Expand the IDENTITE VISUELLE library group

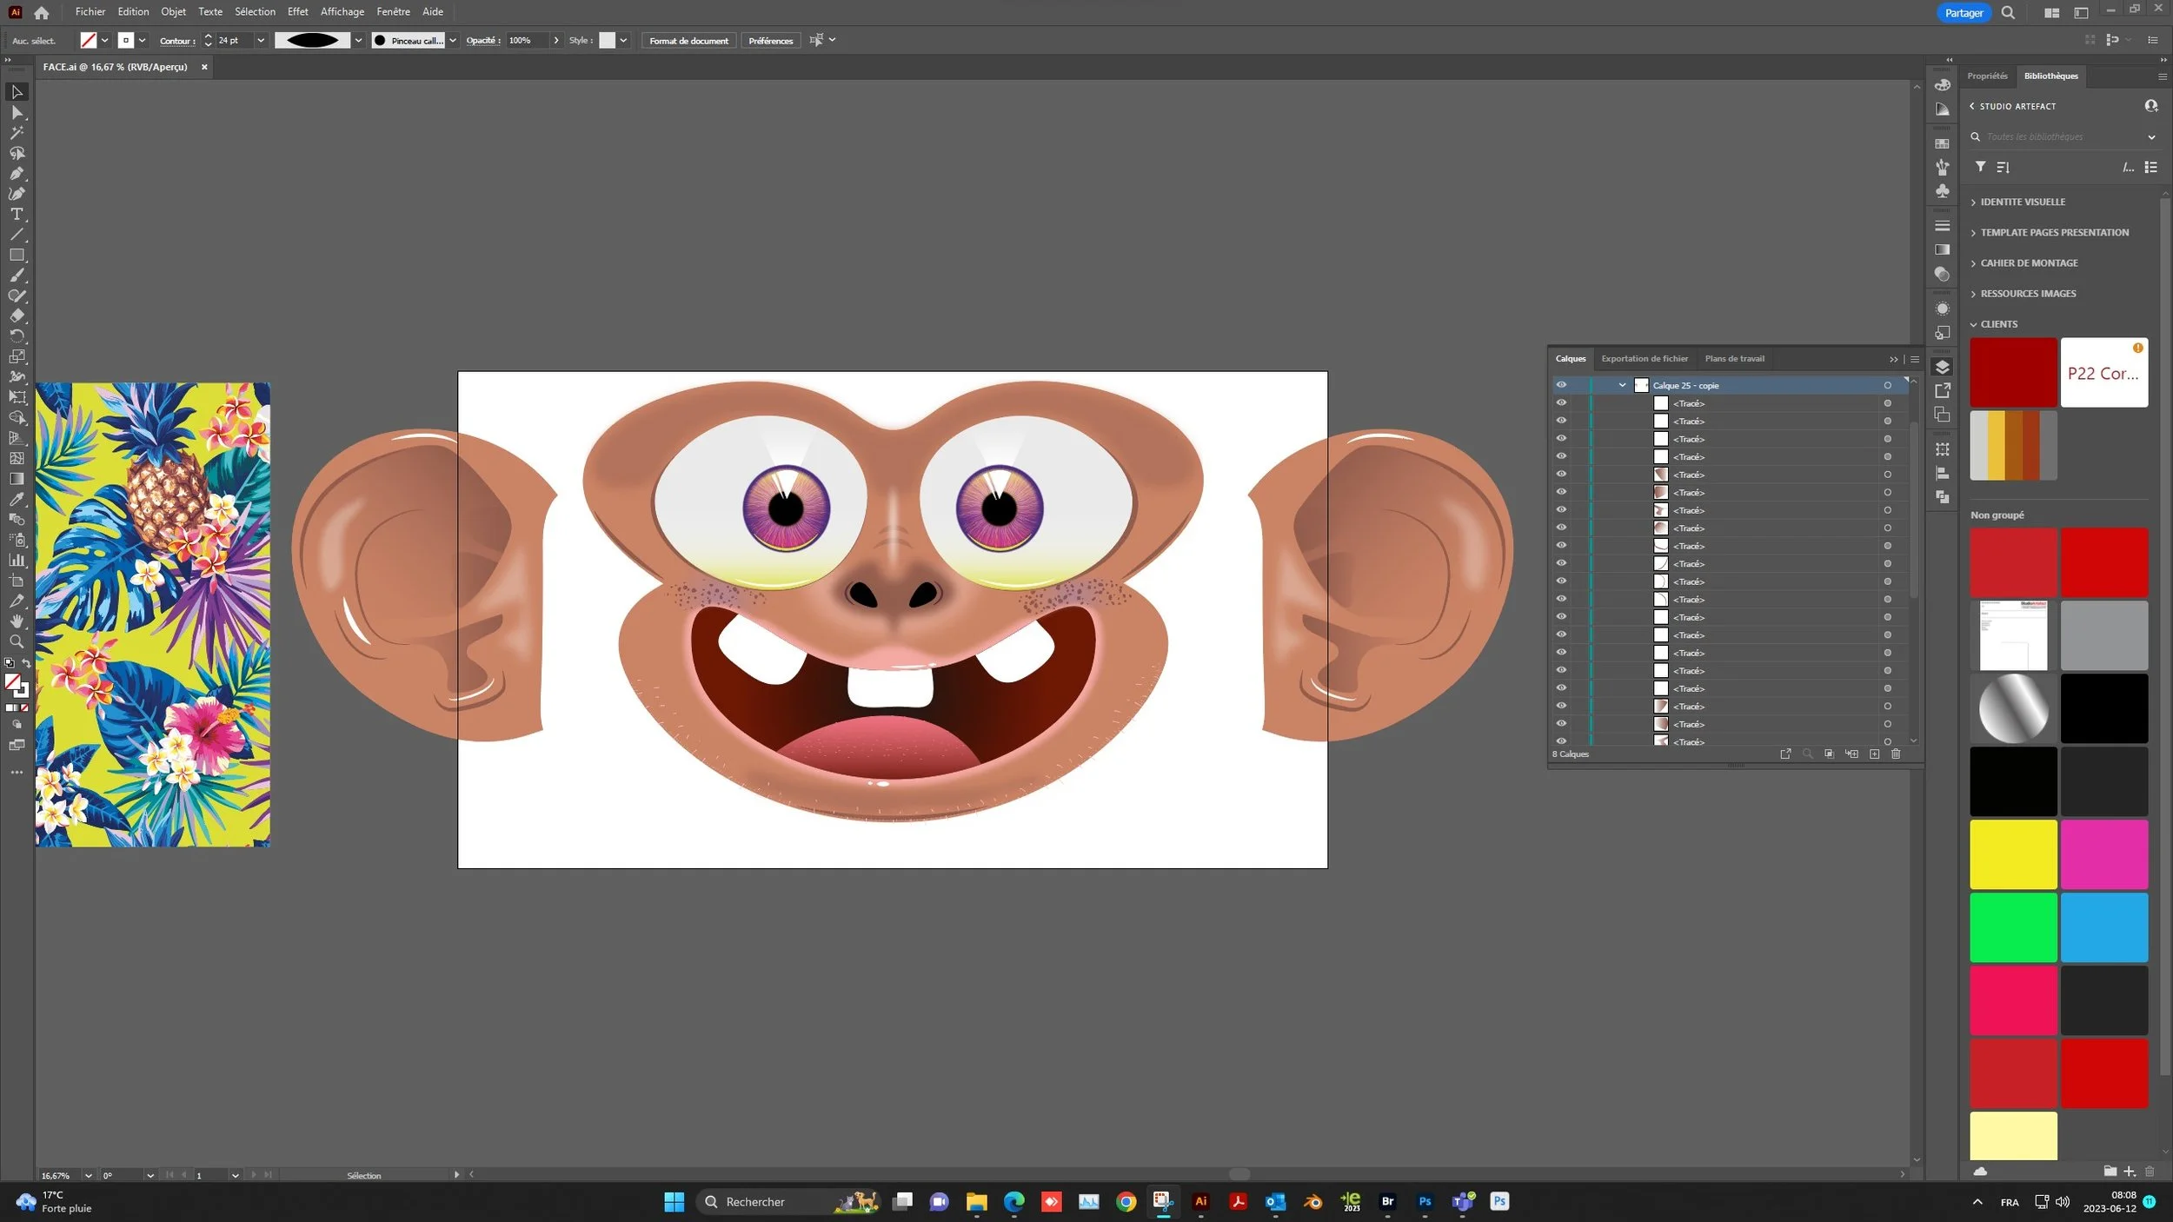(1973, 203)
